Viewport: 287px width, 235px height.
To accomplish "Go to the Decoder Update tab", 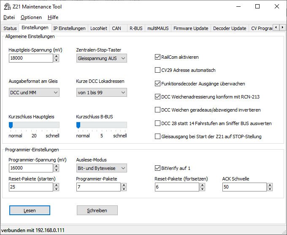I will [230, 28].
